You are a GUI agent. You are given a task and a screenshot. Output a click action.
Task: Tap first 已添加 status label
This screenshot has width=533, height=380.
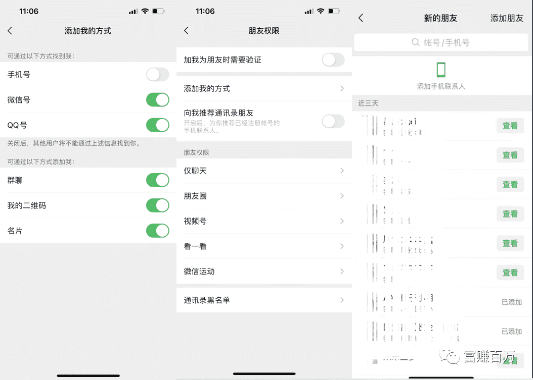click(512, 302)
